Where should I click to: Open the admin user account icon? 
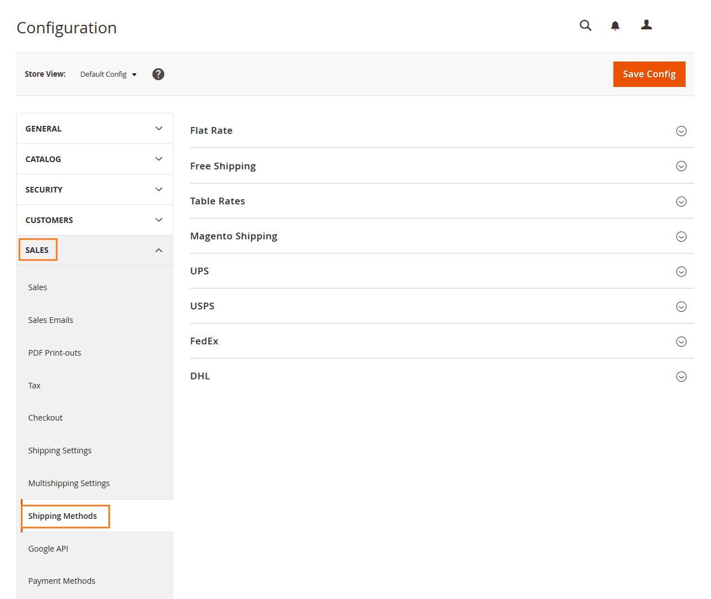point(647,25)
